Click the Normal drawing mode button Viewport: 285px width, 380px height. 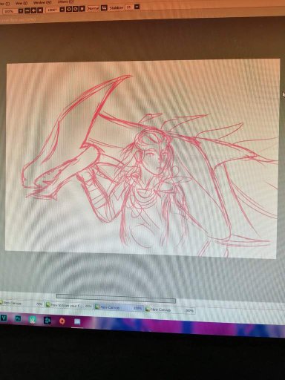click(x=94, y=8)
